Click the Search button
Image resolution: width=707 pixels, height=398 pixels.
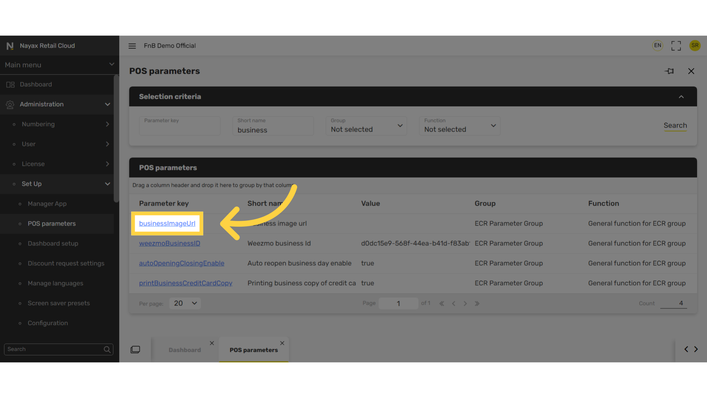675,126
